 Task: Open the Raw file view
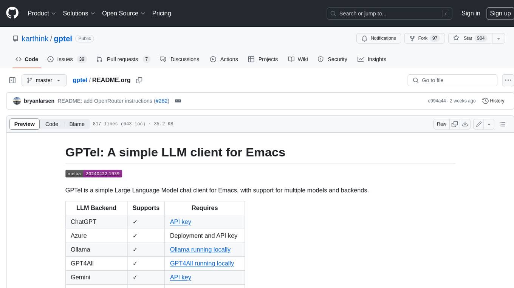click(x=441, y=124)
